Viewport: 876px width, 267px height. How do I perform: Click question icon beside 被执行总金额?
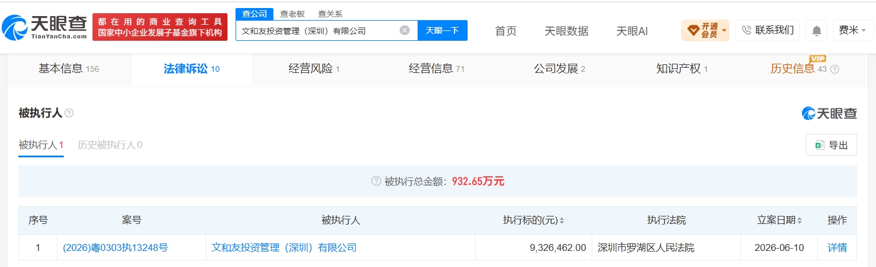coord(376,181)
